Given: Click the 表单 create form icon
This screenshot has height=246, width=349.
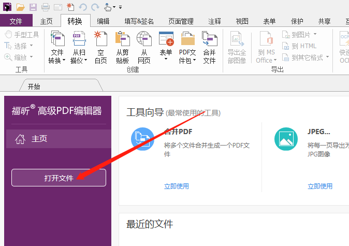Looking at the screenshot, I should pos(166,39).
